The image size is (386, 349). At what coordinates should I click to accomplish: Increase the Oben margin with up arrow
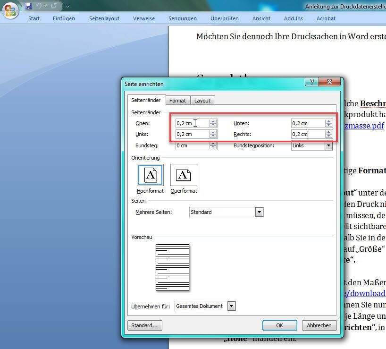point(213,121)
